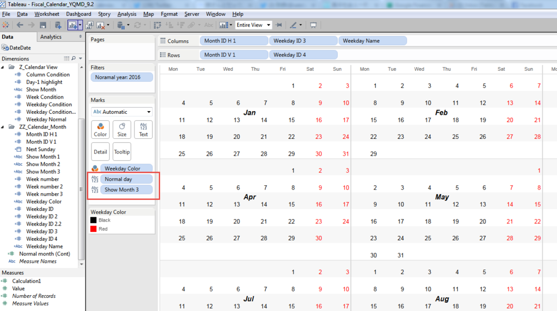Click the Size button in Marks
Screen dimensions: 557x311
tap(122, 130)
